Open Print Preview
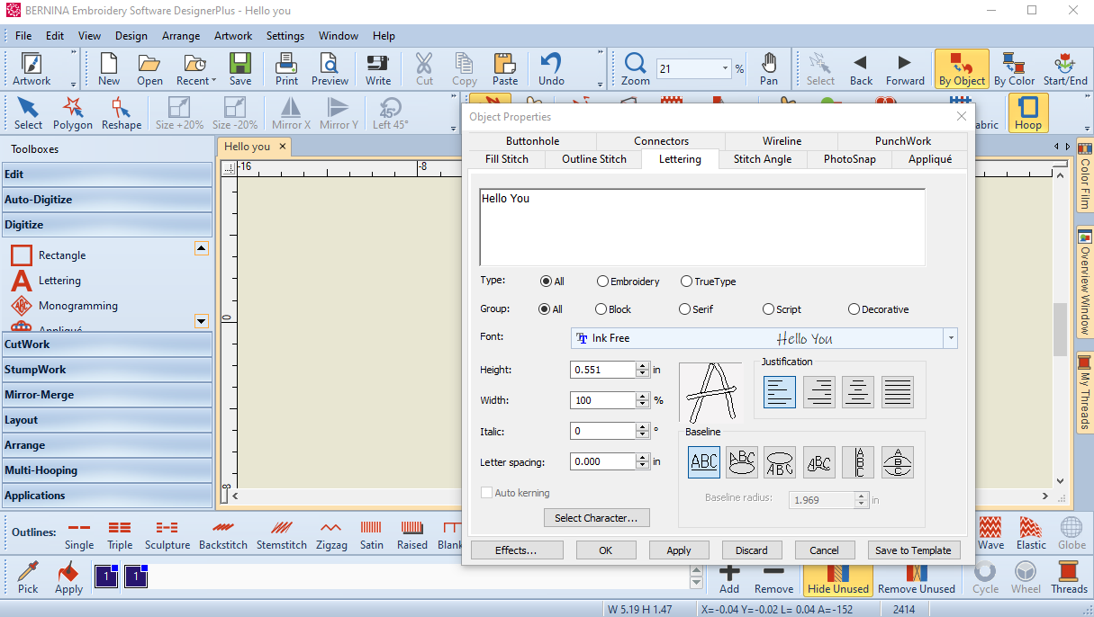Viewport: 1094px width, 617px height. tap(330, 69)
